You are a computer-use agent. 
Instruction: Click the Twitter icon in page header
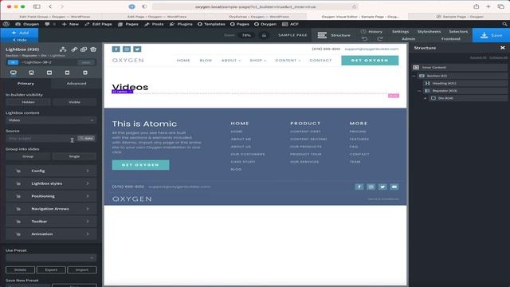point(137,49)
